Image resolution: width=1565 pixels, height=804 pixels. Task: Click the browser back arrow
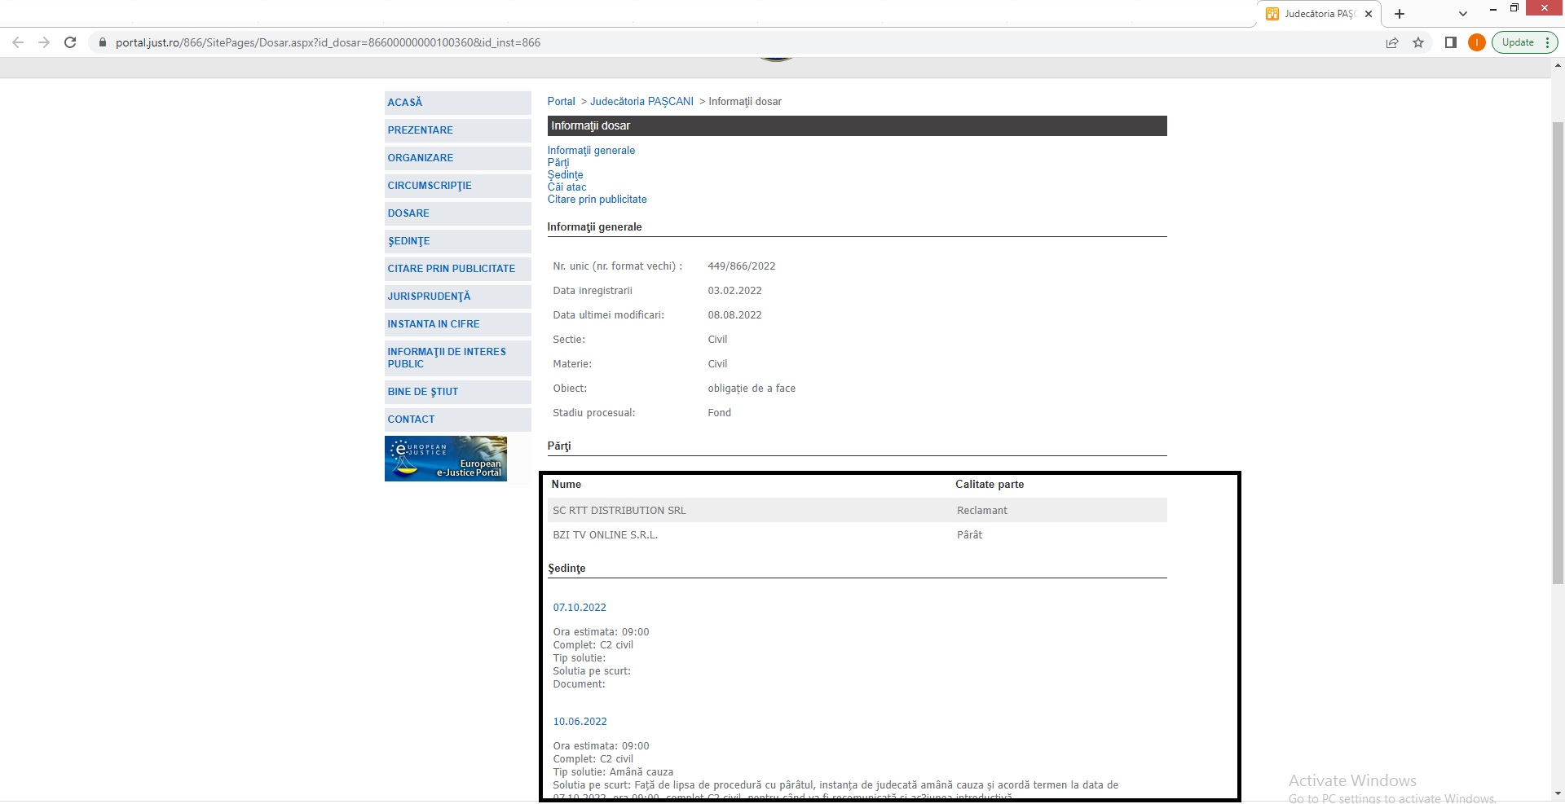coord(18,42)
